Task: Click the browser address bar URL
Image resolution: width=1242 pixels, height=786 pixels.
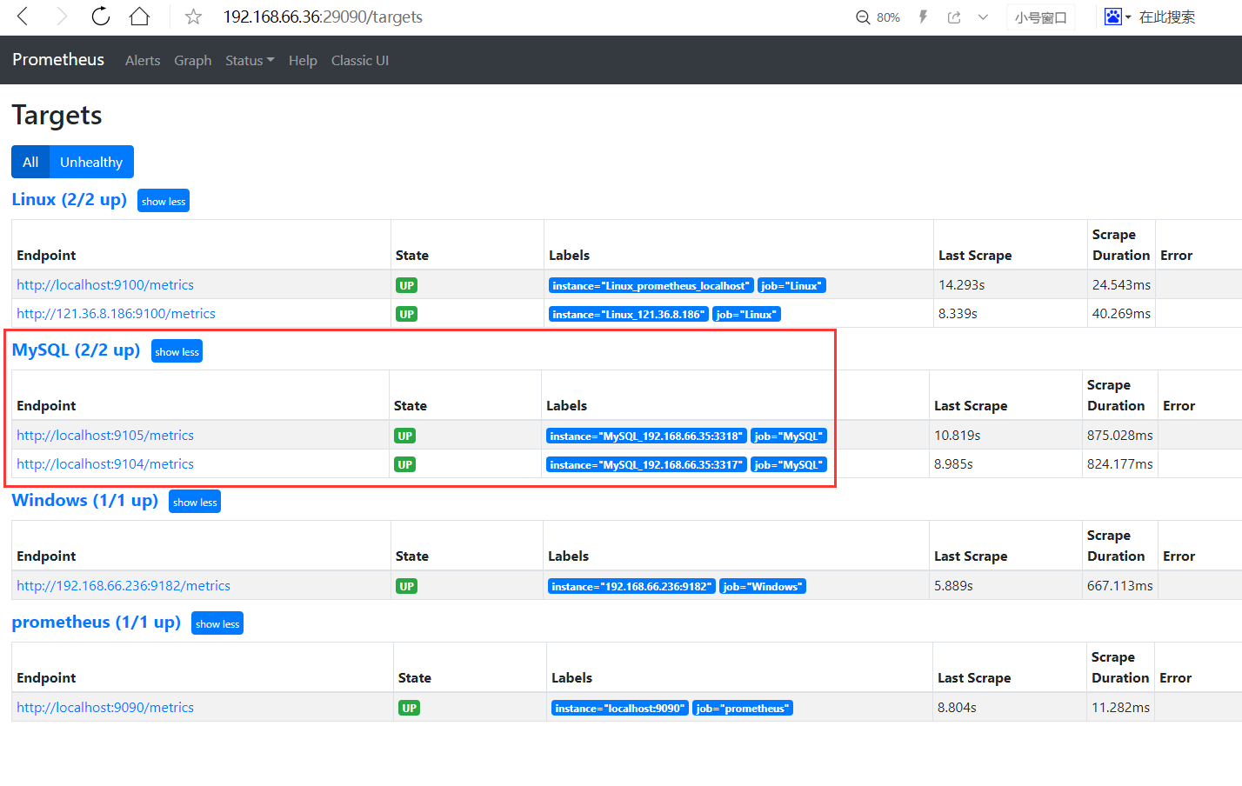Action: coord(323,17)
